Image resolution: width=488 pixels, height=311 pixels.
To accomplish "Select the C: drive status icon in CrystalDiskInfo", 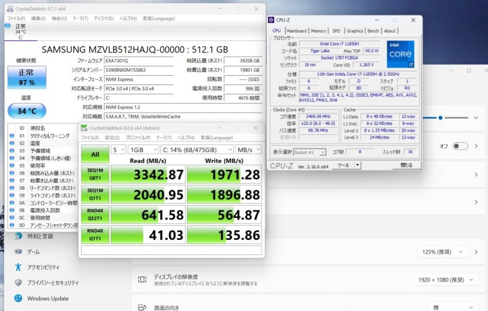I will coord(8,25).
